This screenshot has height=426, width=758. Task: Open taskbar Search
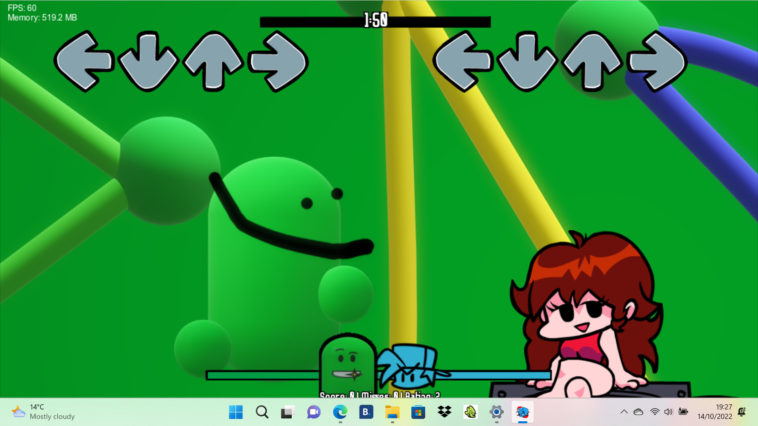click(x=262, y=412)
